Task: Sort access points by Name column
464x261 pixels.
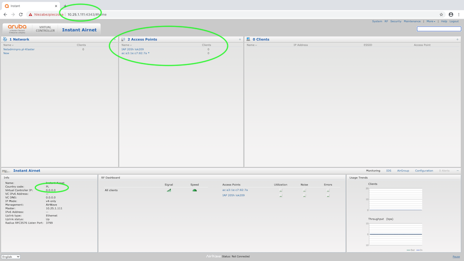Action: click(126, 45)
